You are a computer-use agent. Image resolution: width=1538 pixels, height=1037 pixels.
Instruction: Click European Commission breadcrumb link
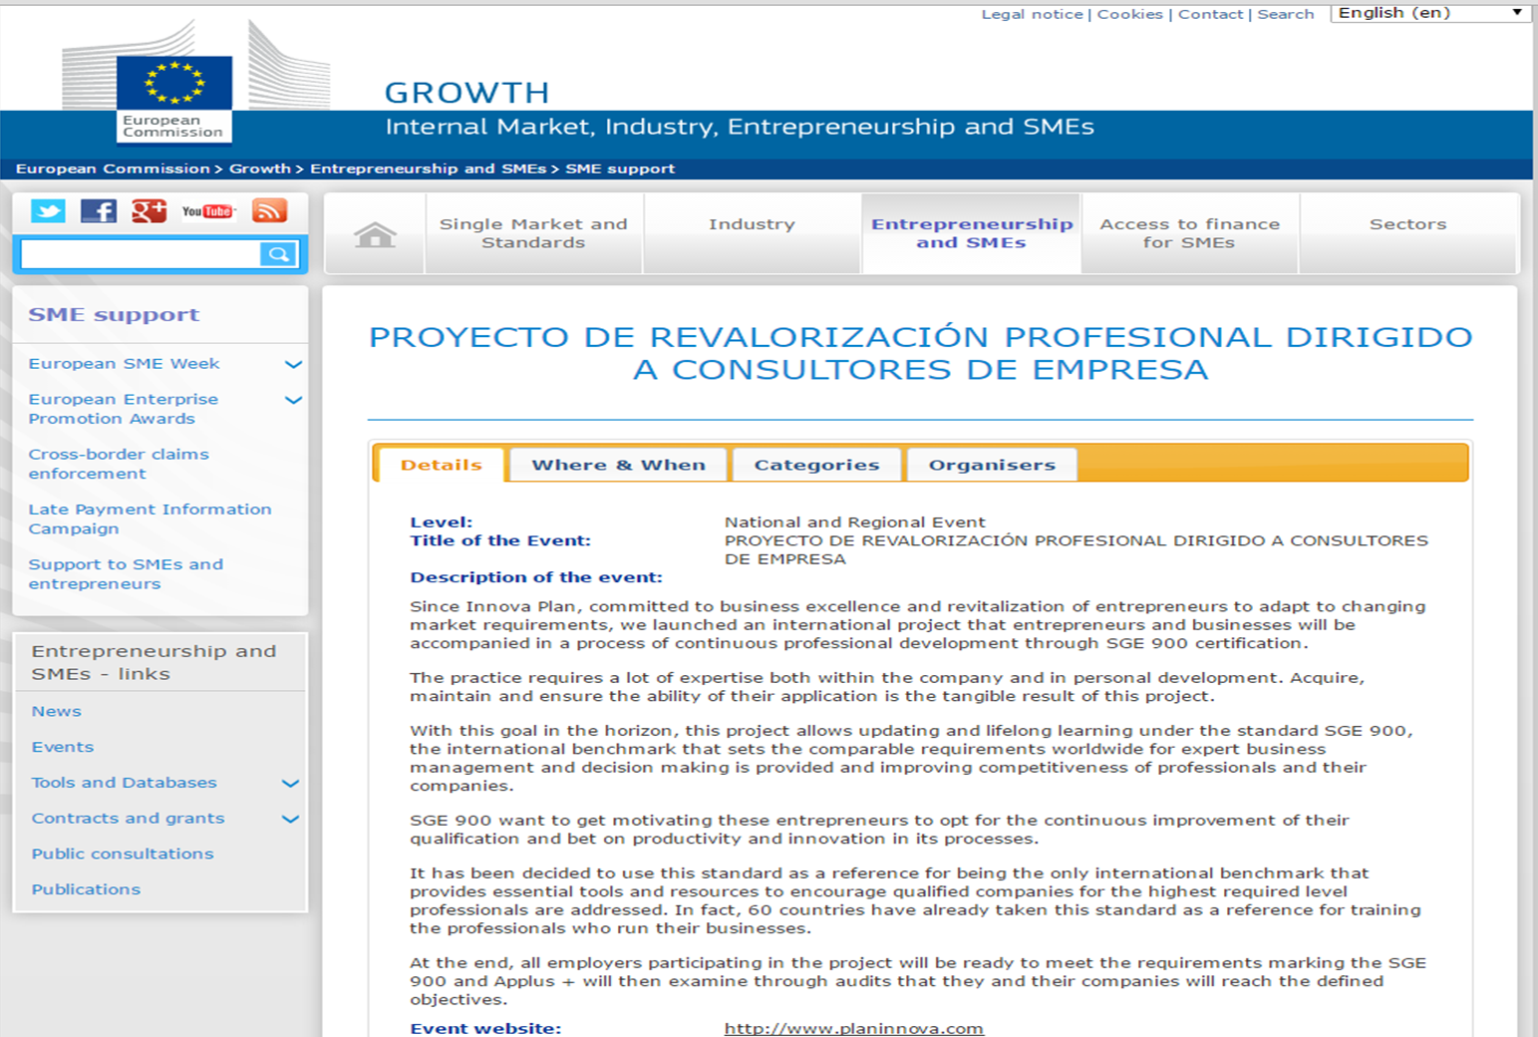[x=113, y=169]
